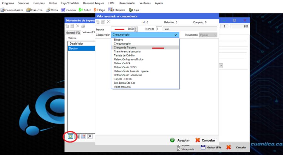This screenshot has width=283, height=155.
Task: Decrease Importe with the down spinner arrow
Action: 136,30
